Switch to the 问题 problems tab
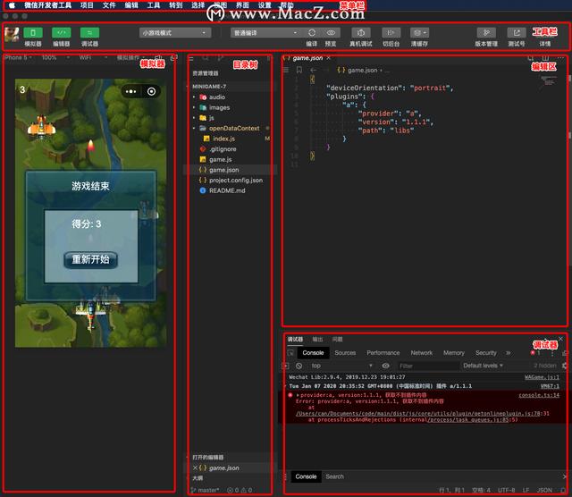This screenshot has height=497, width=572. coord(337,340)
